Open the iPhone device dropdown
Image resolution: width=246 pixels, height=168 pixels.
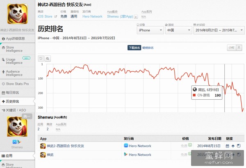[x=150, y=30]
